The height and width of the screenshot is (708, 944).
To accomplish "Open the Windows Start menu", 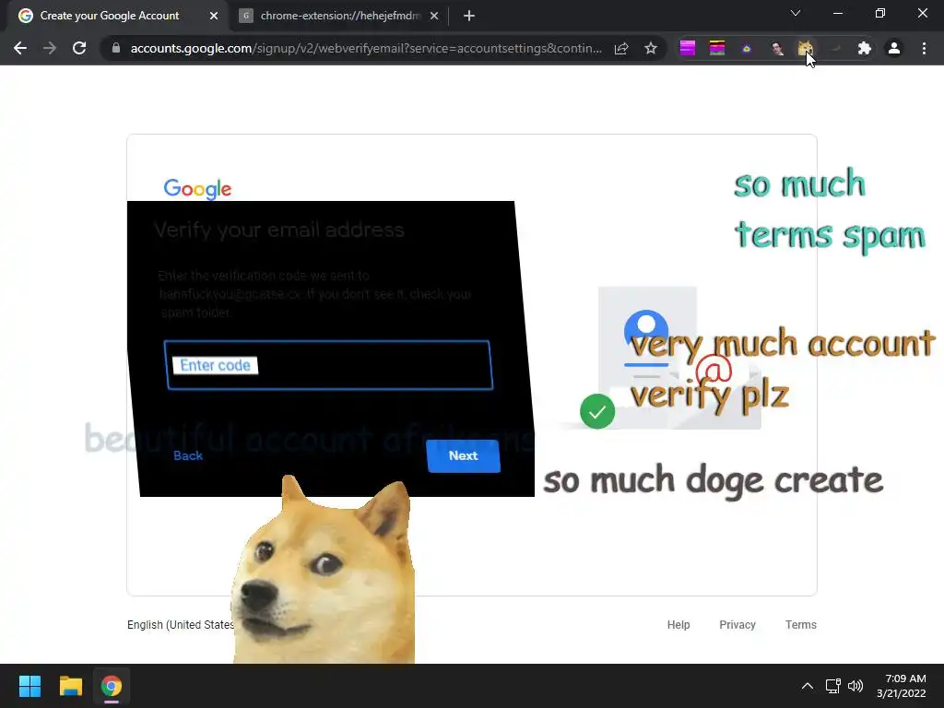I will tap(29, 686).
